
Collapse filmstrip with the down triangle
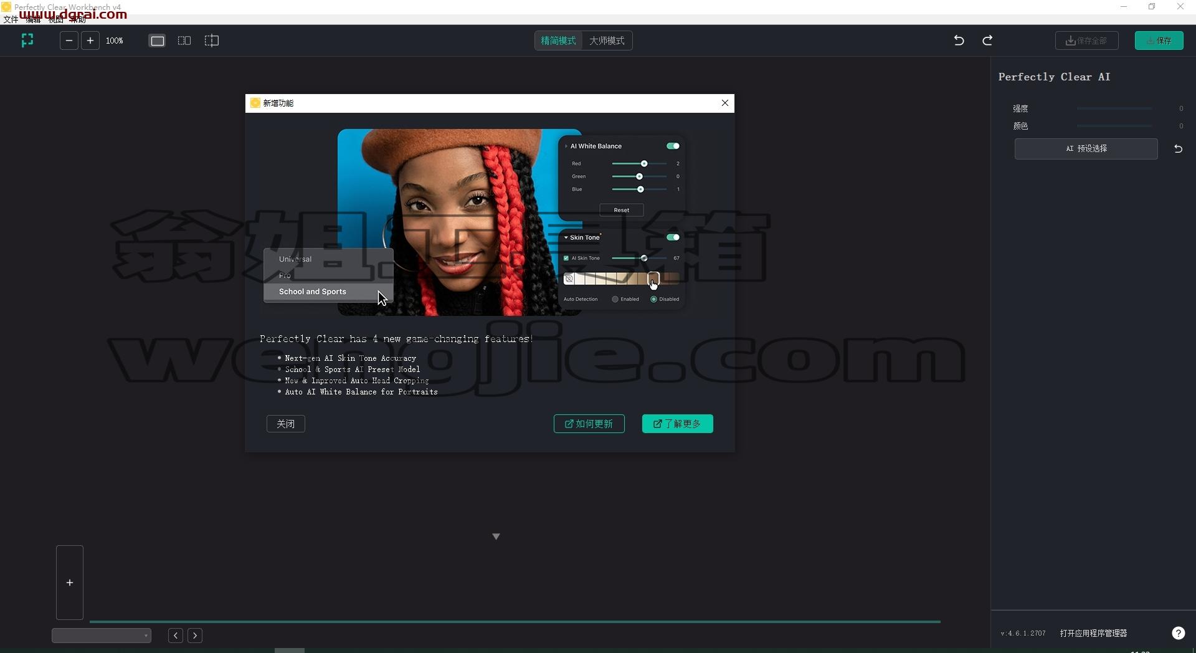[x=496, y=536]
